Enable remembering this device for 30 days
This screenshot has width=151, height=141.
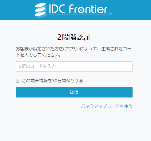click(x=18, y=81)
